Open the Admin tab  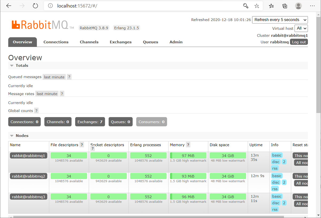pos(176,42)
